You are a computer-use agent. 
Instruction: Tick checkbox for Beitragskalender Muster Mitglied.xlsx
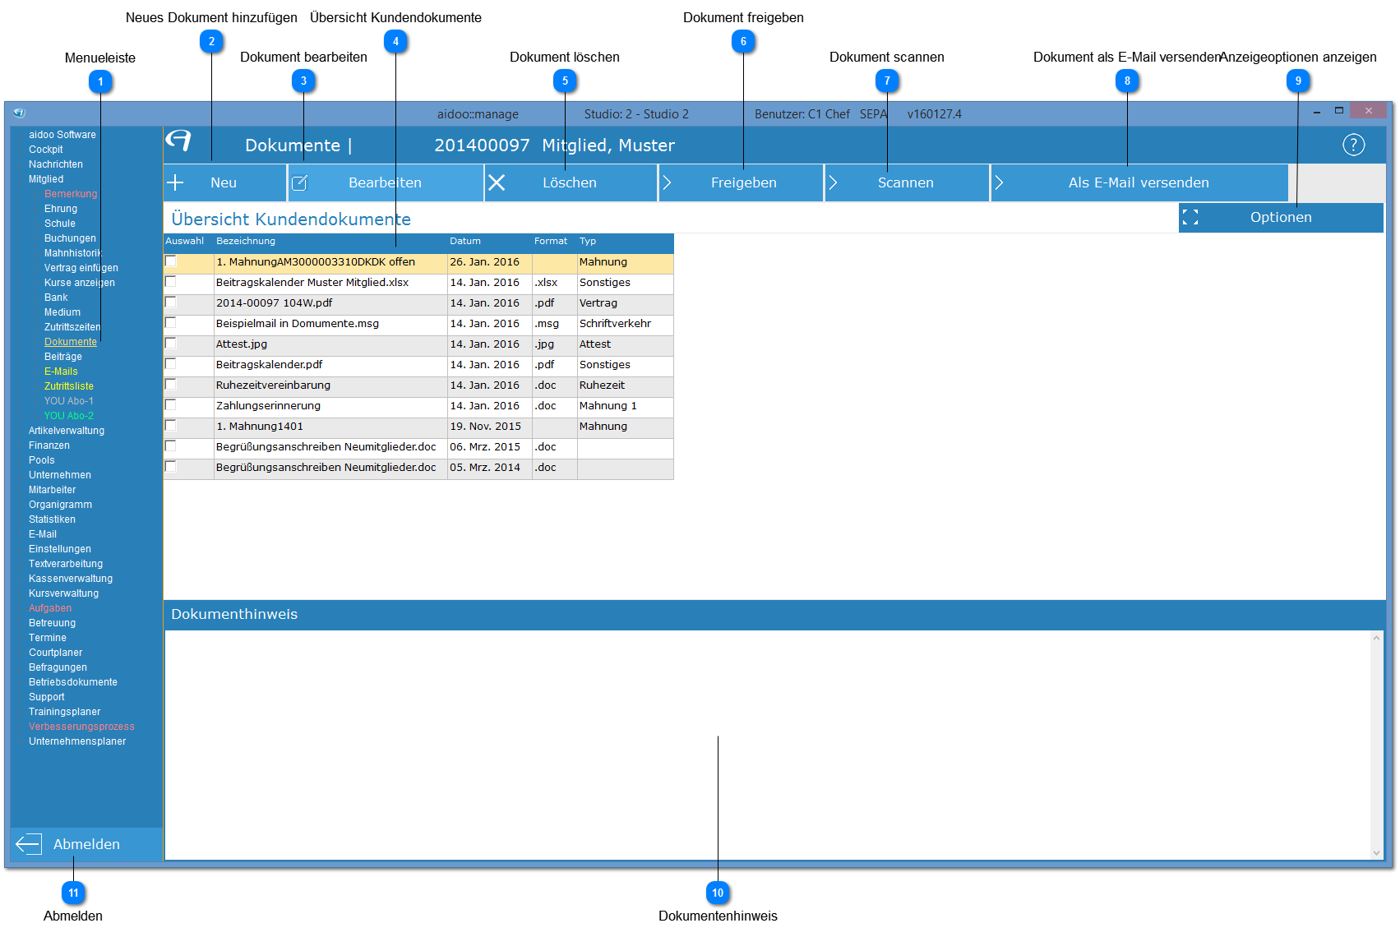point(171,282)
